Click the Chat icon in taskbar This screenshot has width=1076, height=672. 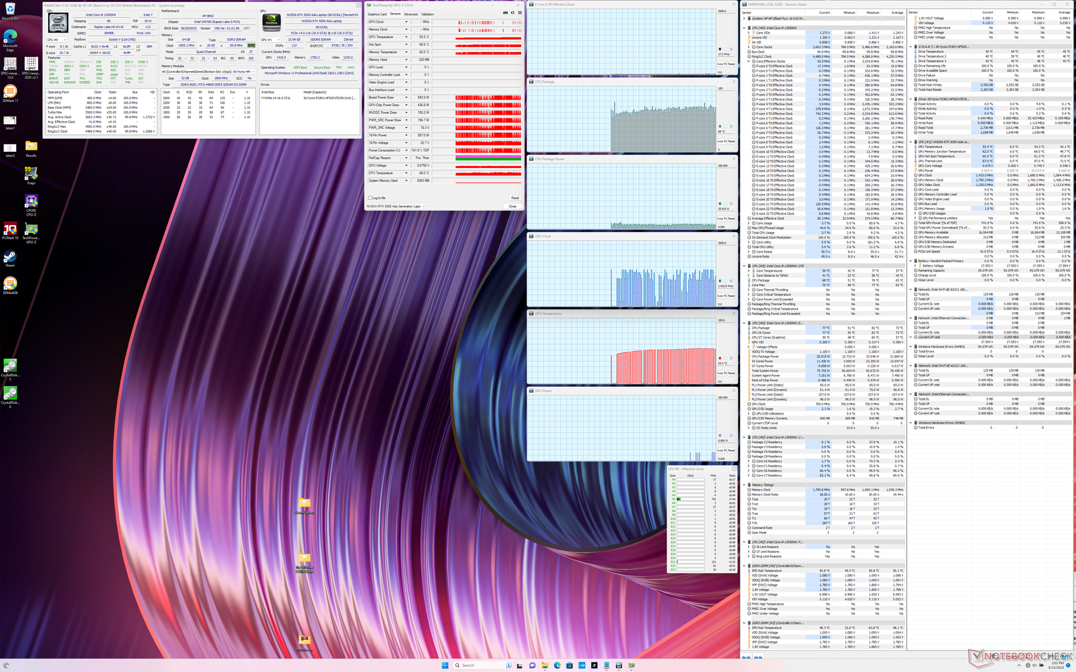pos(532,665)
